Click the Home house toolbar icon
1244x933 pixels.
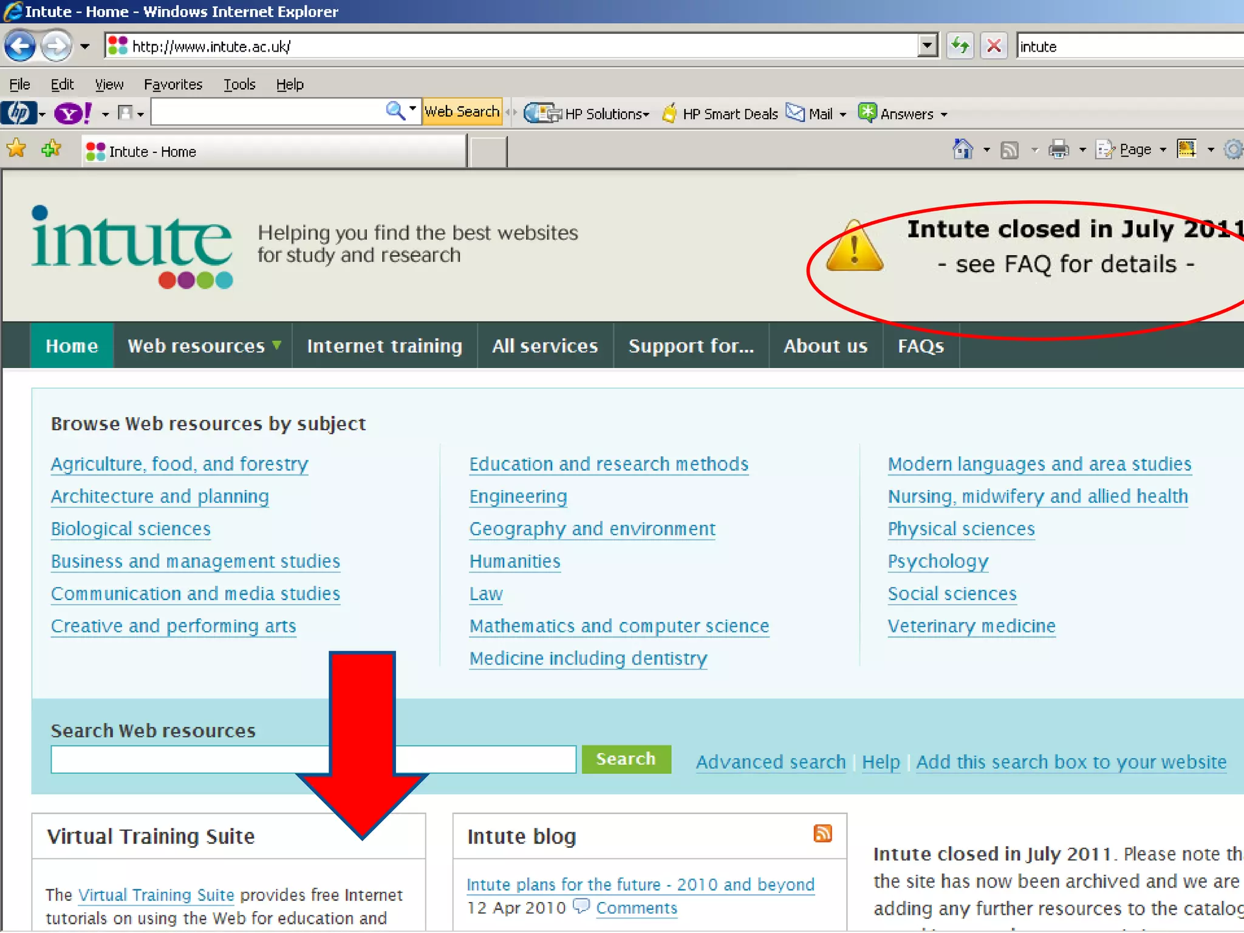point(963,149)
